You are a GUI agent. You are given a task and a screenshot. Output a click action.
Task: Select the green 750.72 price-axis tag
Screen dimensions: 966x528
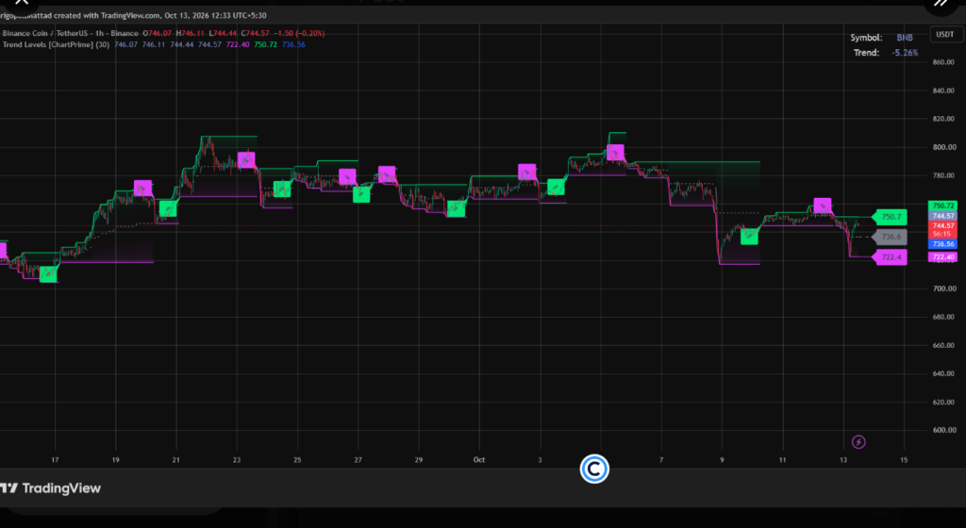pyautogui.click(x=942, y=206)
